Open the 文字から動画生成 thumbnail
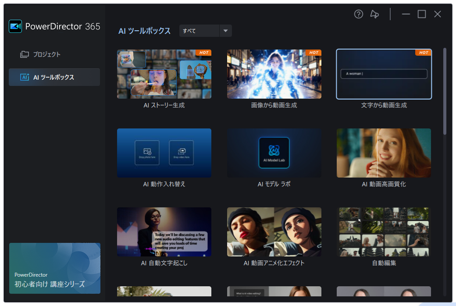The image size is (456, 306). 384,74
